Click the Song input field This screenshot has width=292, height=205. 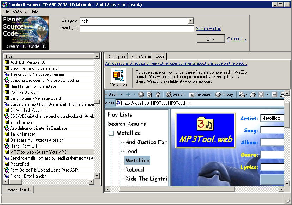pyautogui.click(x=272, y=130)
